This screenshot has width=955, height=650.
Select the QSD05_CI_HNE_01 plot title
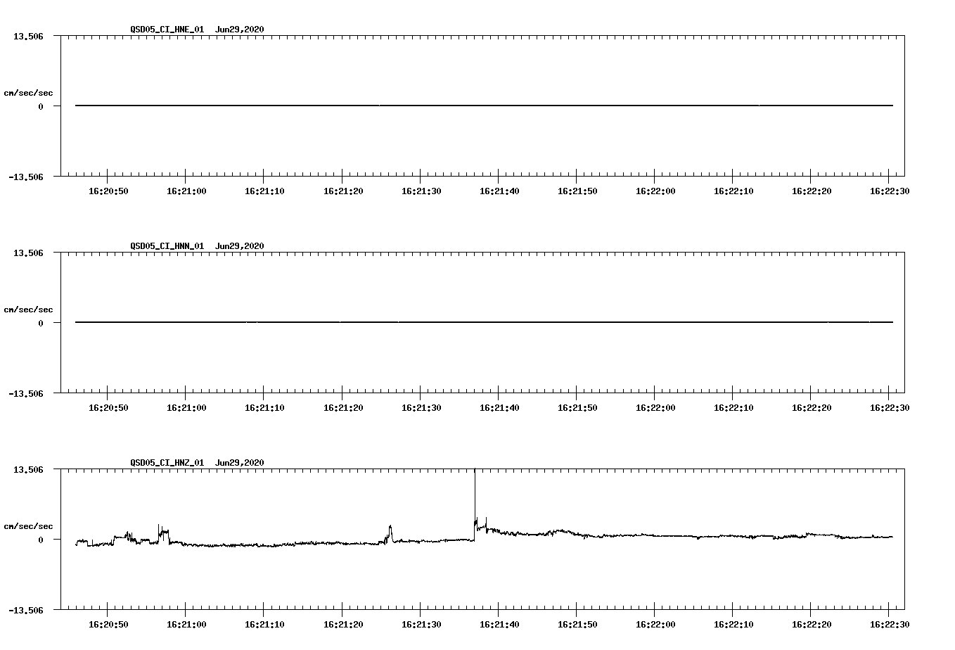pyautogui.click(x=167, y=30)
